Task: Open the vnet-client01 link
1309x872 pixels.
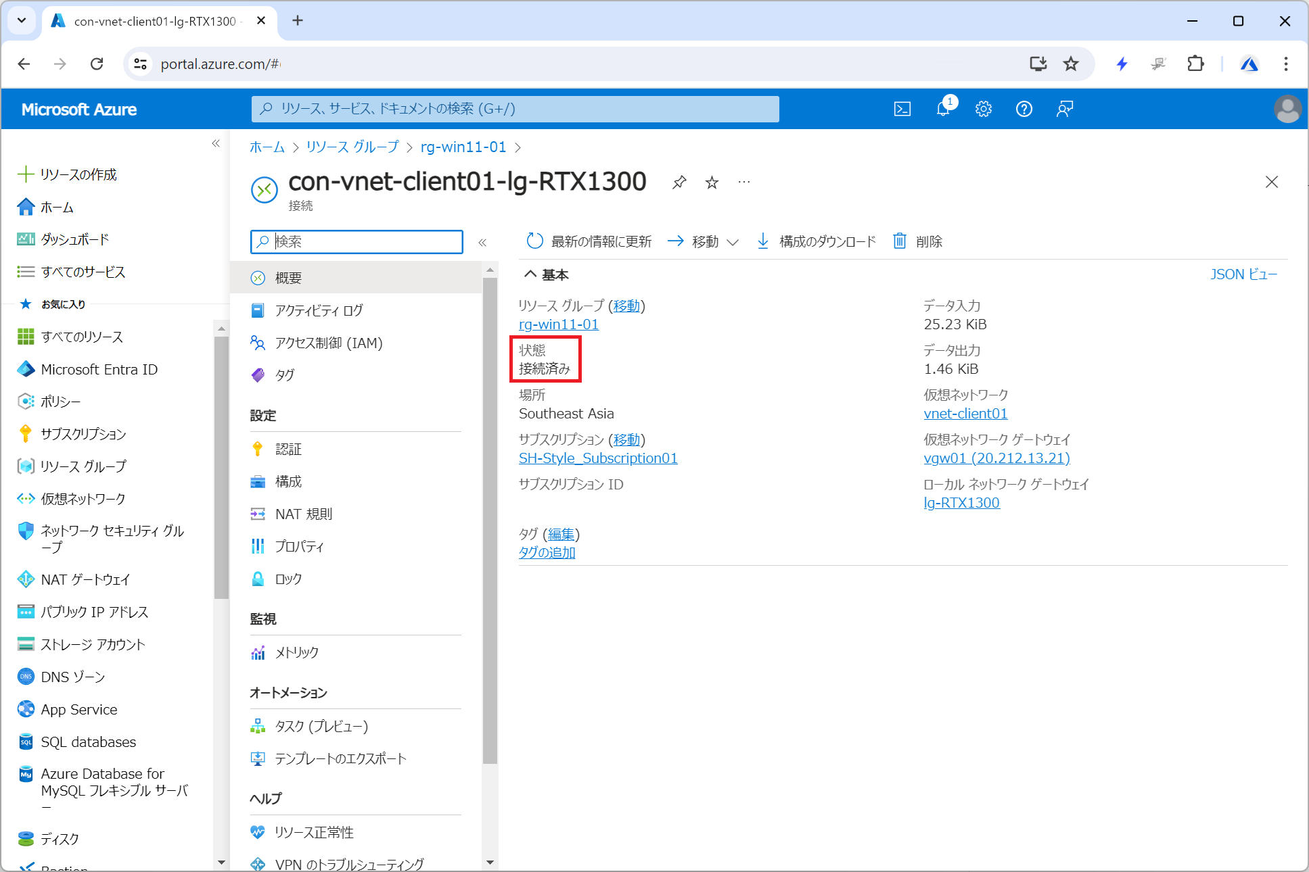Action: [x=965, y=414]
